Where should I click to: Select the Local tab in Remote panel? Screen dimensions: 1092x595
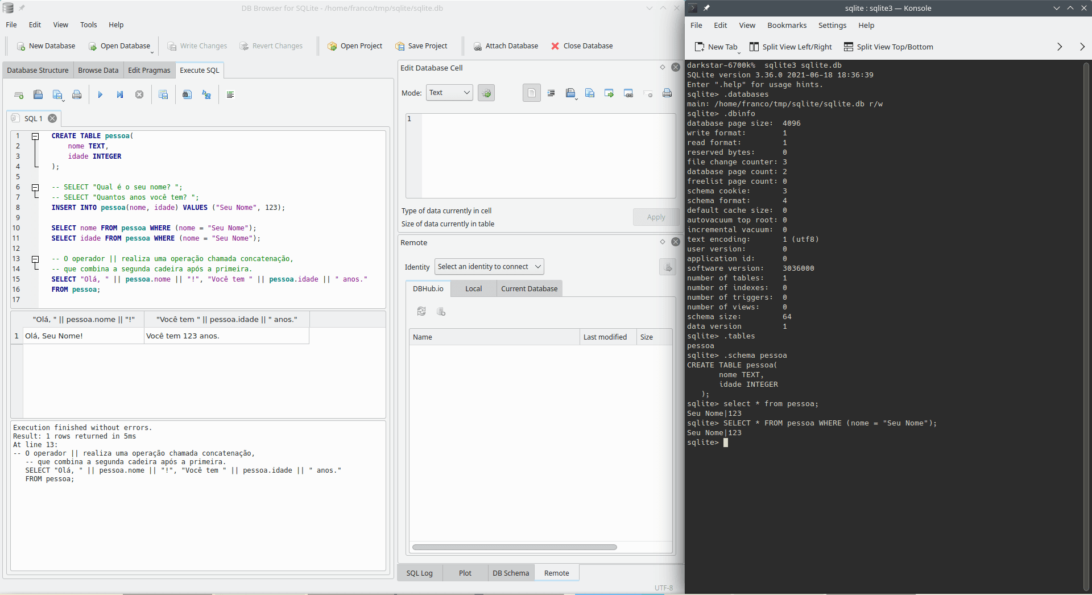[473, 288]
